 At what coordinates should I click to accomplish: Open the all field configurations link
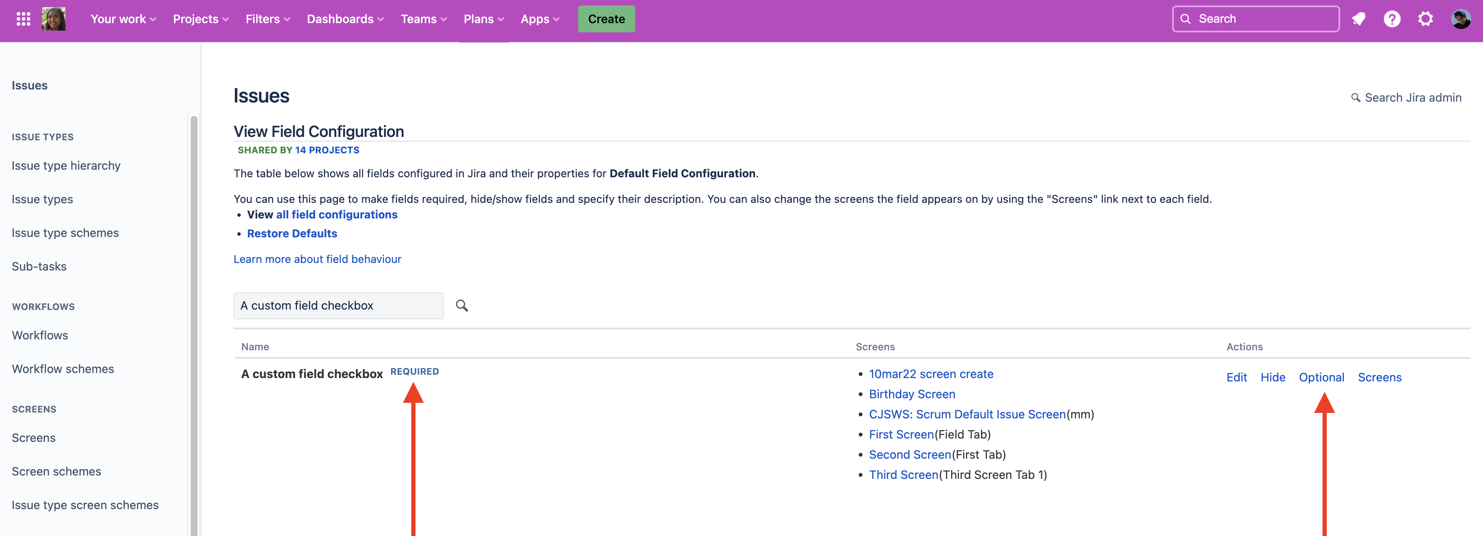coord(337,214)
